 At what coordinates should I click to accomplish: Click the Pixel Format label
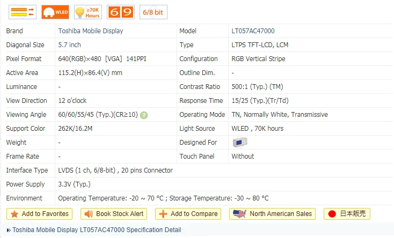point(24,59)
